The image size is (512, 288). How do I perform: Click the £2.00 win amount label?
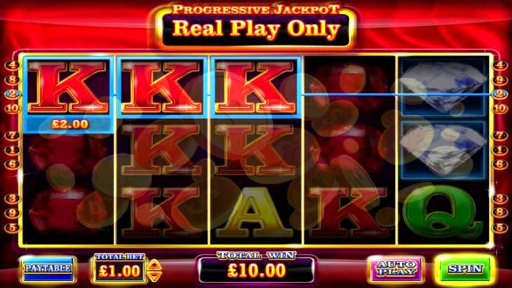(70, 124)
